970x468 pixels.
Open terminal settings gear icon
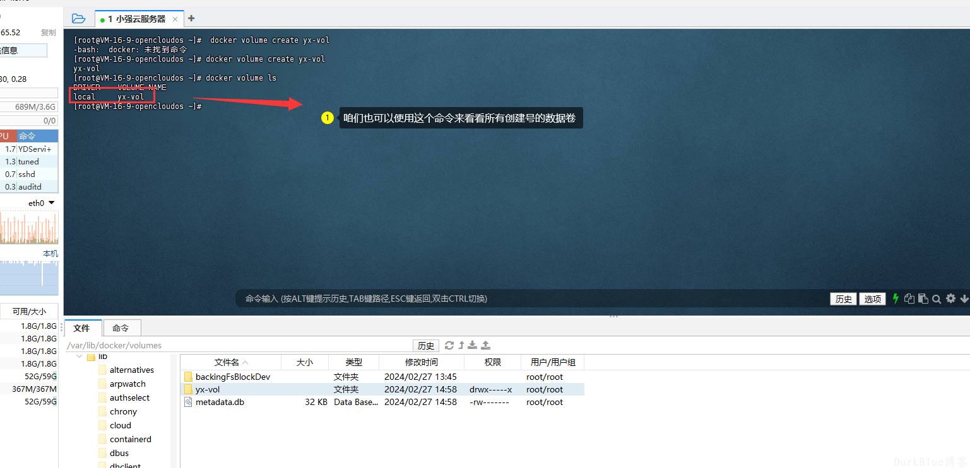[x=951, y=299]
